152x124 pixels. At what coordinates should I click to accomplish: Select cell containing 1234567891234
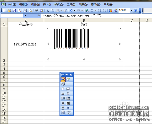[x=26, y=44]
